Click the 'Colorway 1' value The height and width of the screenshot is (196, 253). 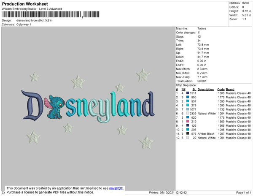24,24
